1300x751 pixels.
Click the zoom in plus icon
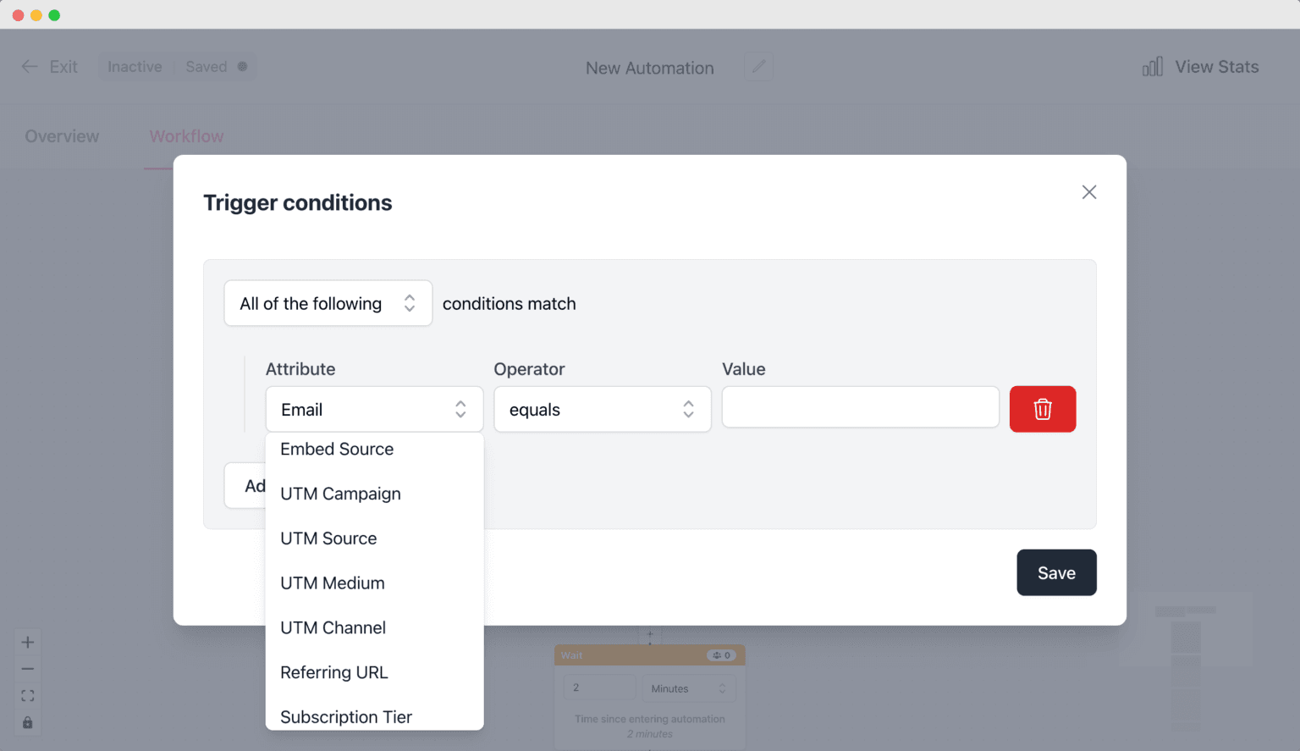tap(28, 642)
